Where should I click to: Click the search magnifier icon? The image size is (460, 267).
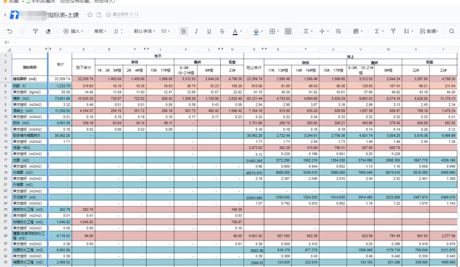[451, 31]
